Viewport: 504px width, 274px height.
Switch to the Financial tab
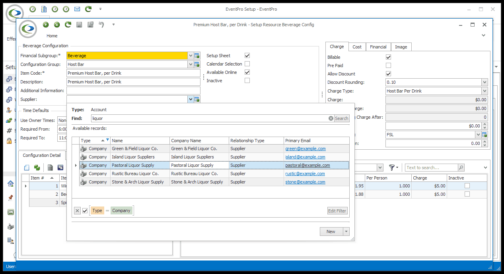(378, 47)
